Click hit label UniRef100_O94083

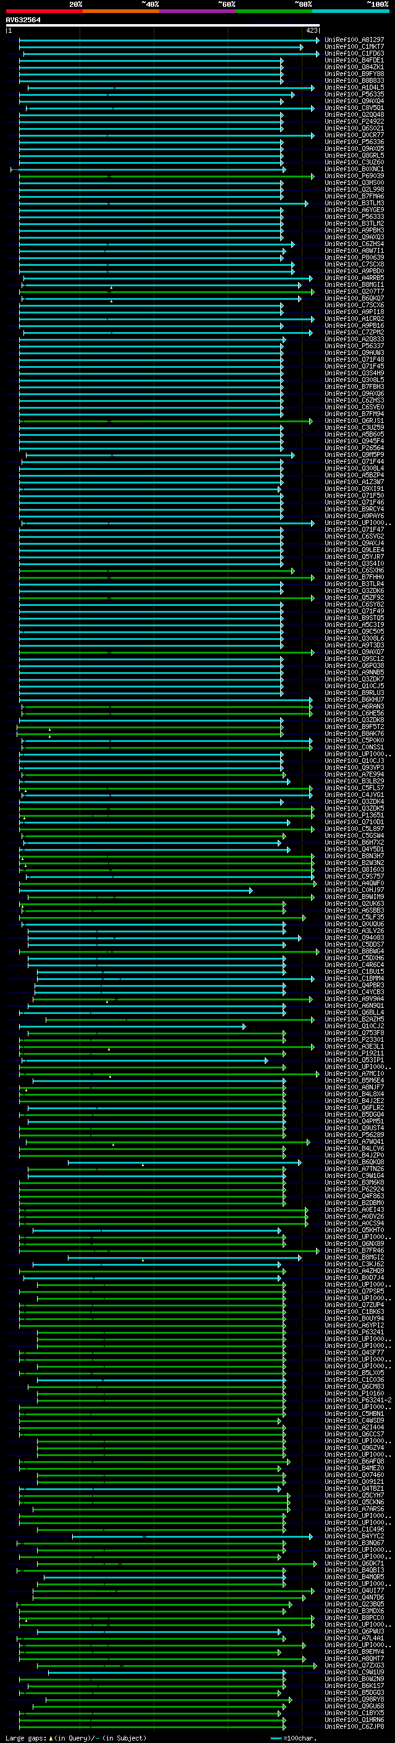pos(354,939)
